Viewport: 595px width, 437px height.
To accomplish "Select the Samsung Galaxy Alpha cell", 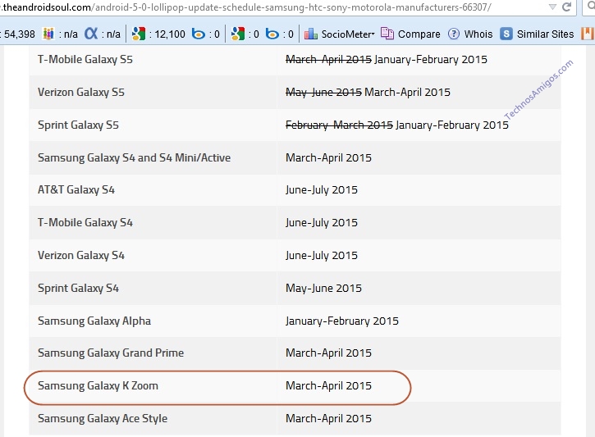I will coord(153,321).
